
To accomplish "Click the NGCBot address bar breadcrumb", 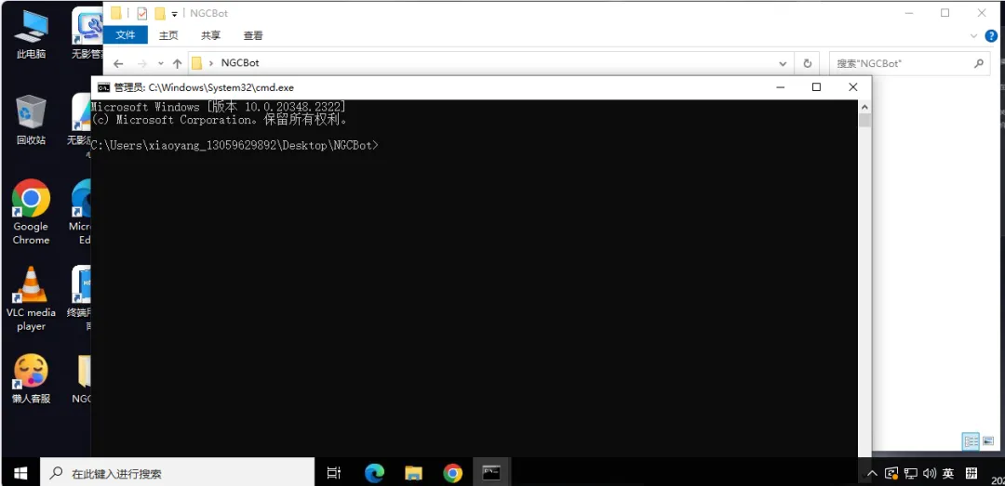I will 240,63.
